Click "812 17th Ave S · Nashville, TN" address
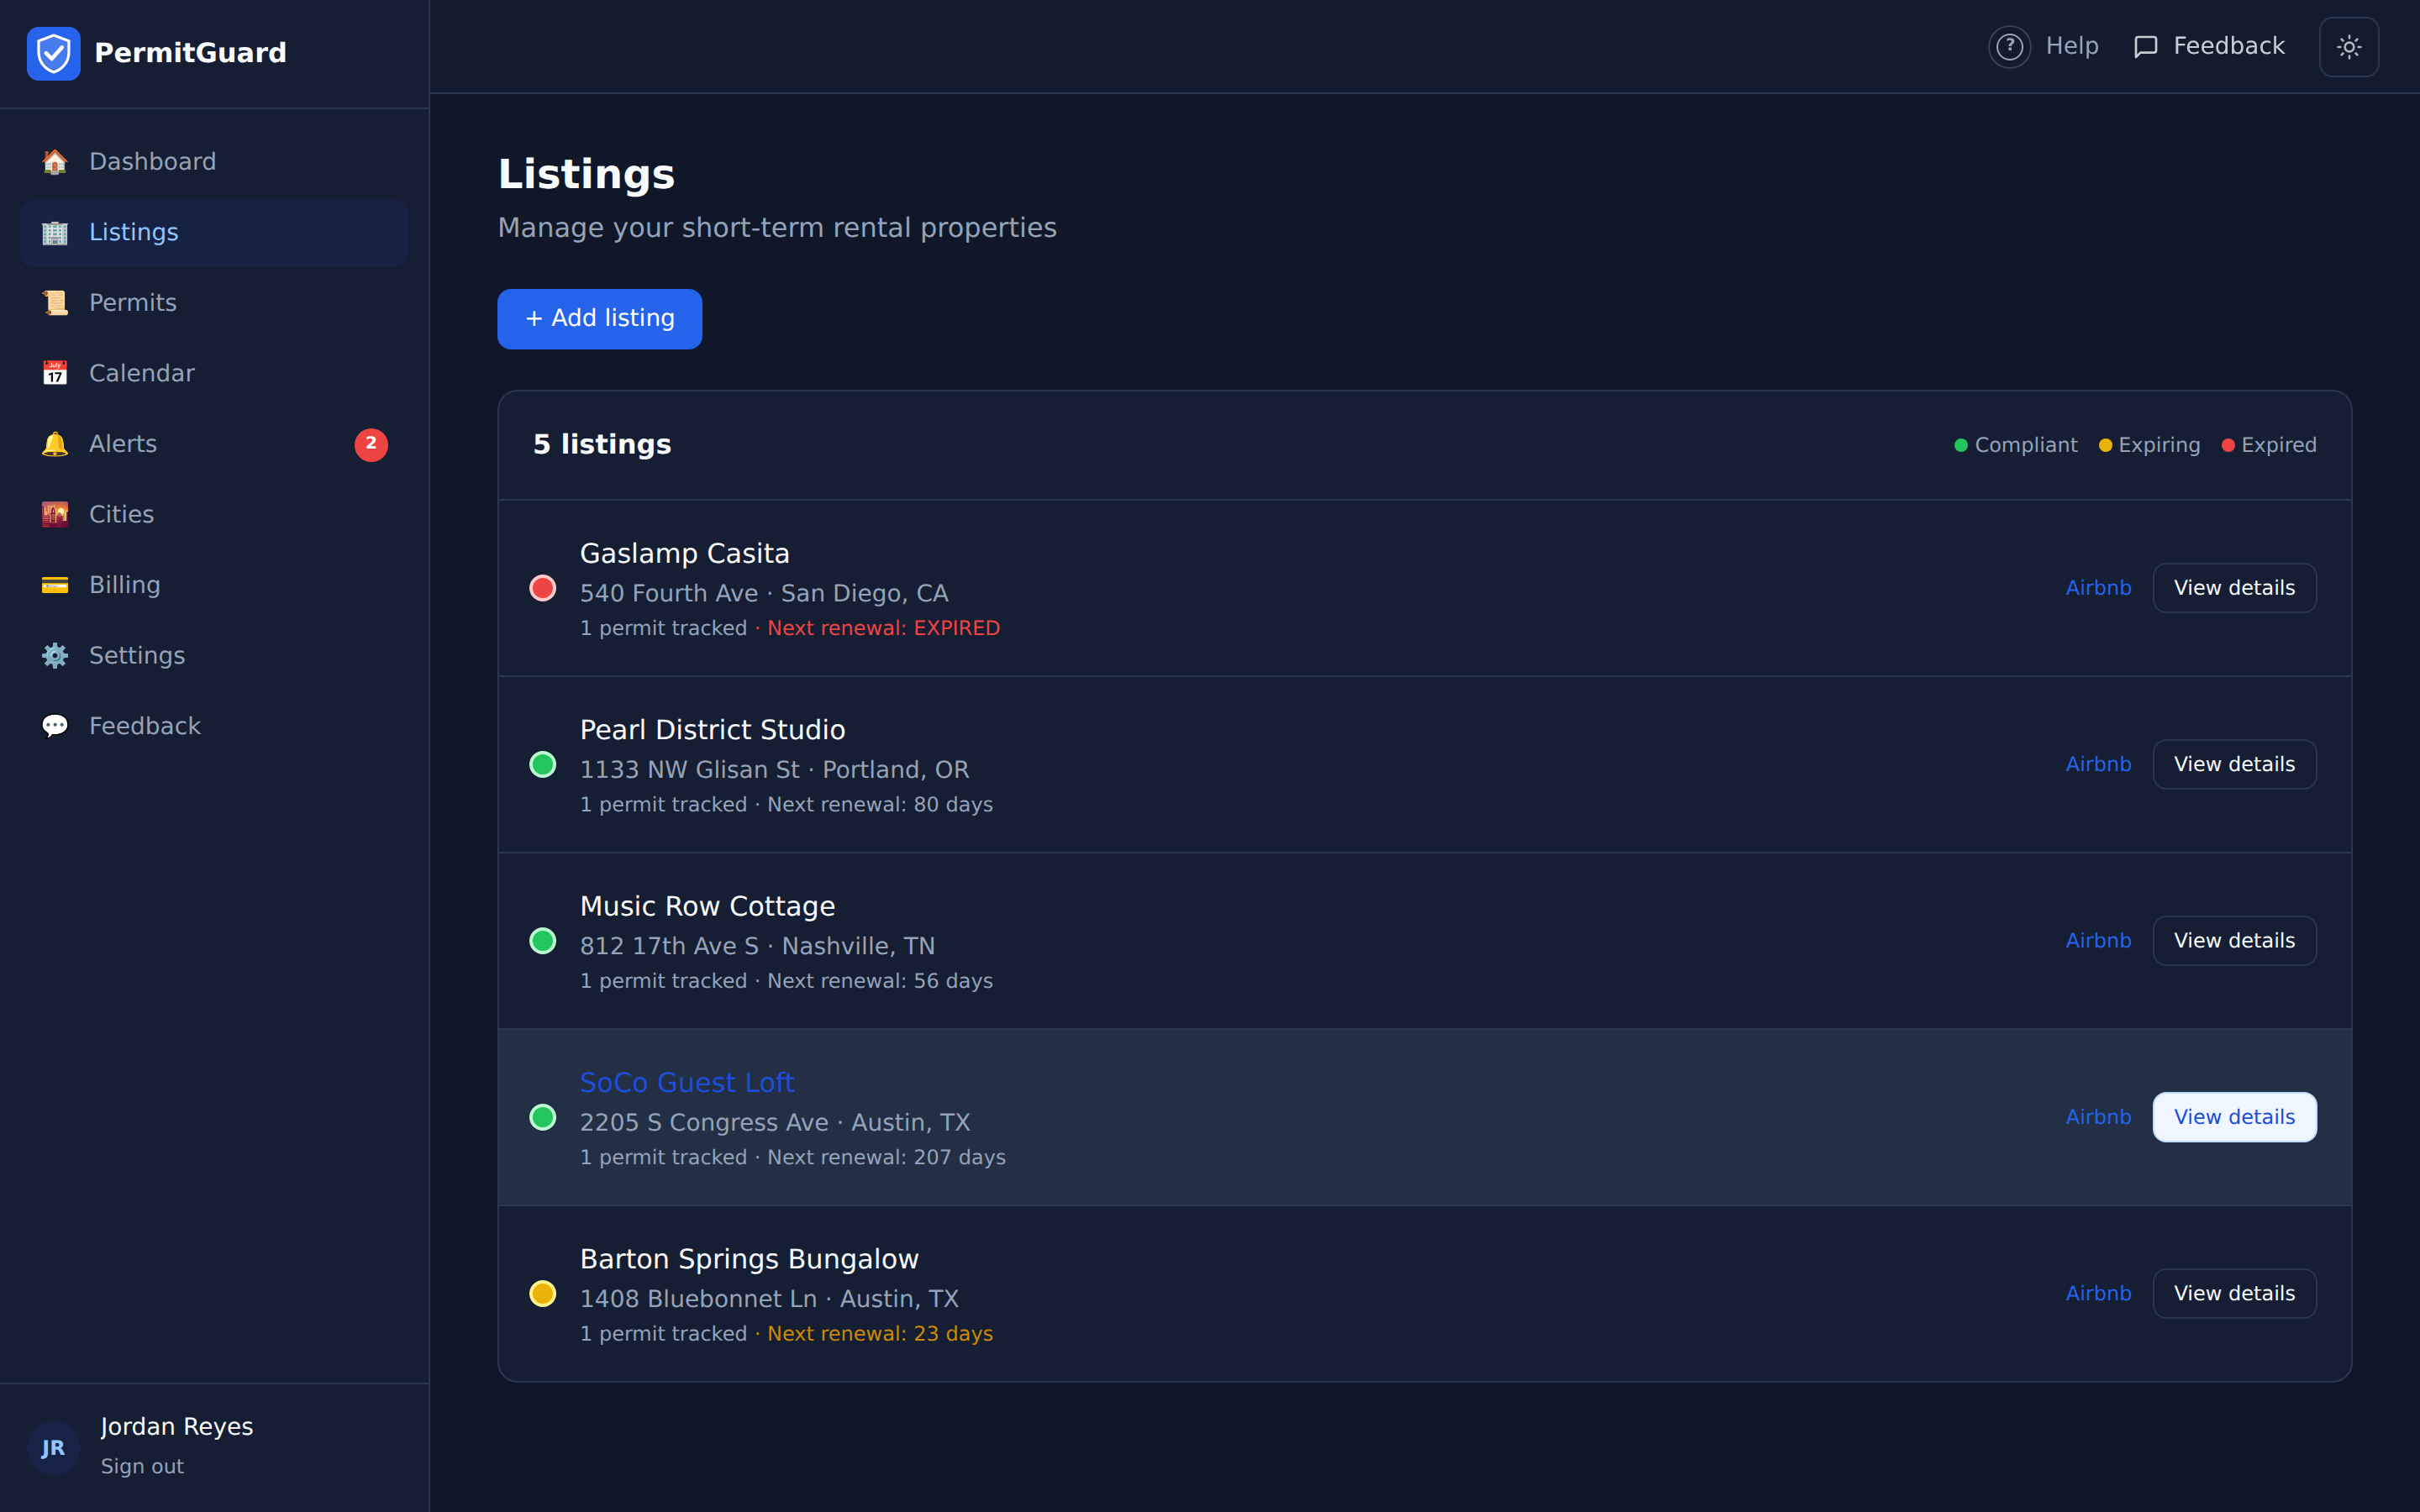Screen dimensions: 2420x1512 (758, 946)
